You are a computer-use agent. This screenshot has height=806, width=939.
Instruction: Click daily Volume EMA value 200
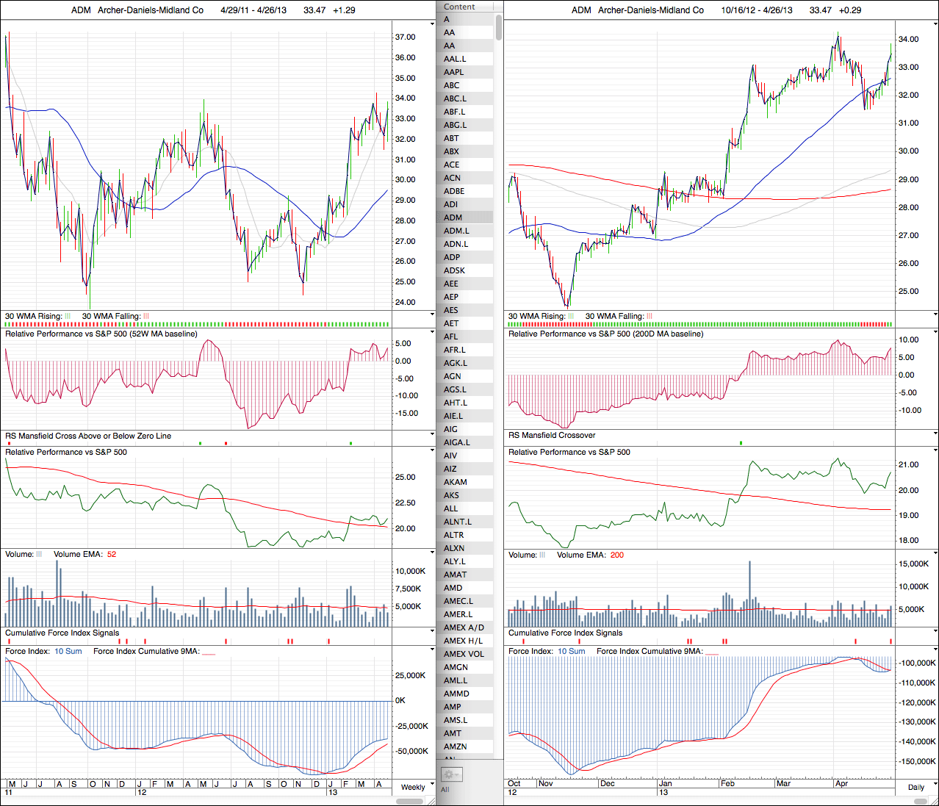tap(617, 555)
